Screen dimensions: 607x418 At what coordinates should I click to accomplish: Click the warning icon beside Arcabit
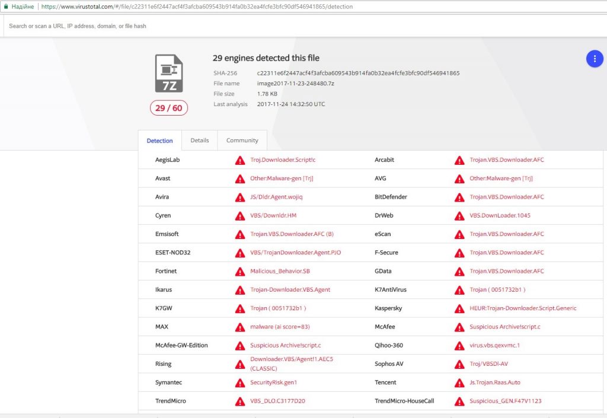point(459,160)
